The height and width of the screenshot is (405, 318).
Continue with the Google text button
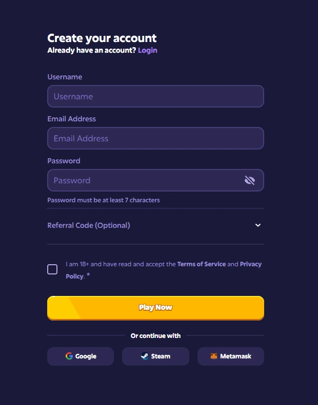point(86,356)
